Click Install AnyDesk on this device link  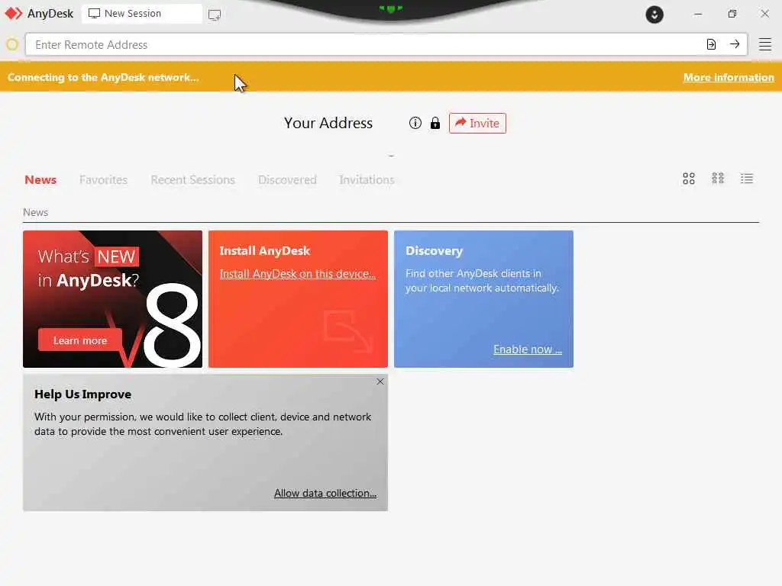[x=297, y=274]
